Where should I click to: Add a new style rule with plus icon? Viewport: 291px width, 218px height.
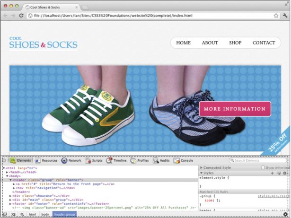(x=272, y=173)
